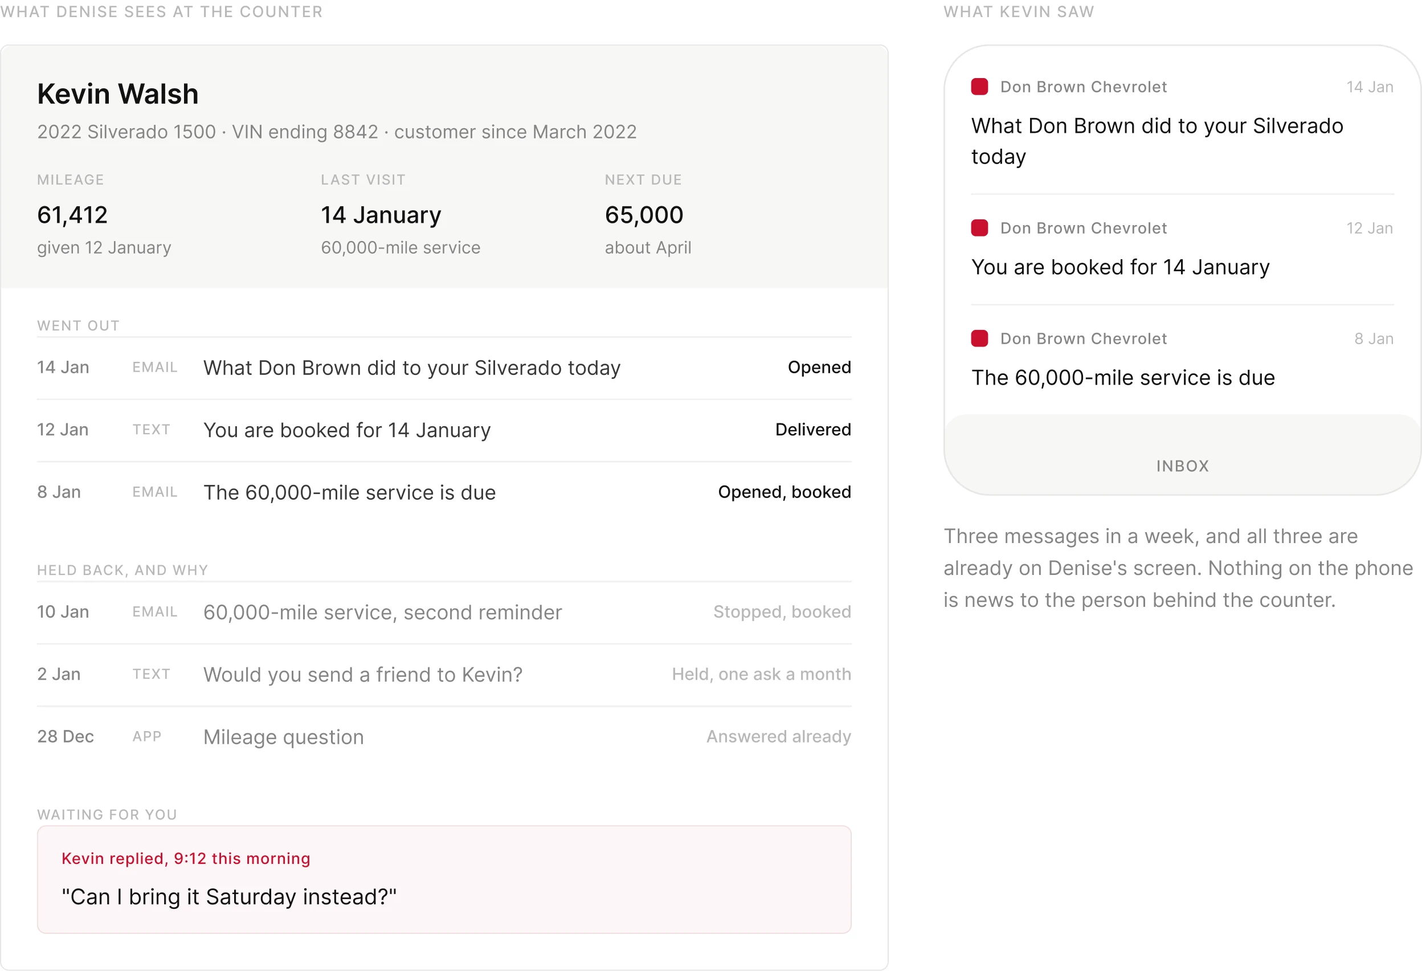Click the "Answered already" reason
This screenshot has width=1422, height=971.
click(x=778, y=737)
